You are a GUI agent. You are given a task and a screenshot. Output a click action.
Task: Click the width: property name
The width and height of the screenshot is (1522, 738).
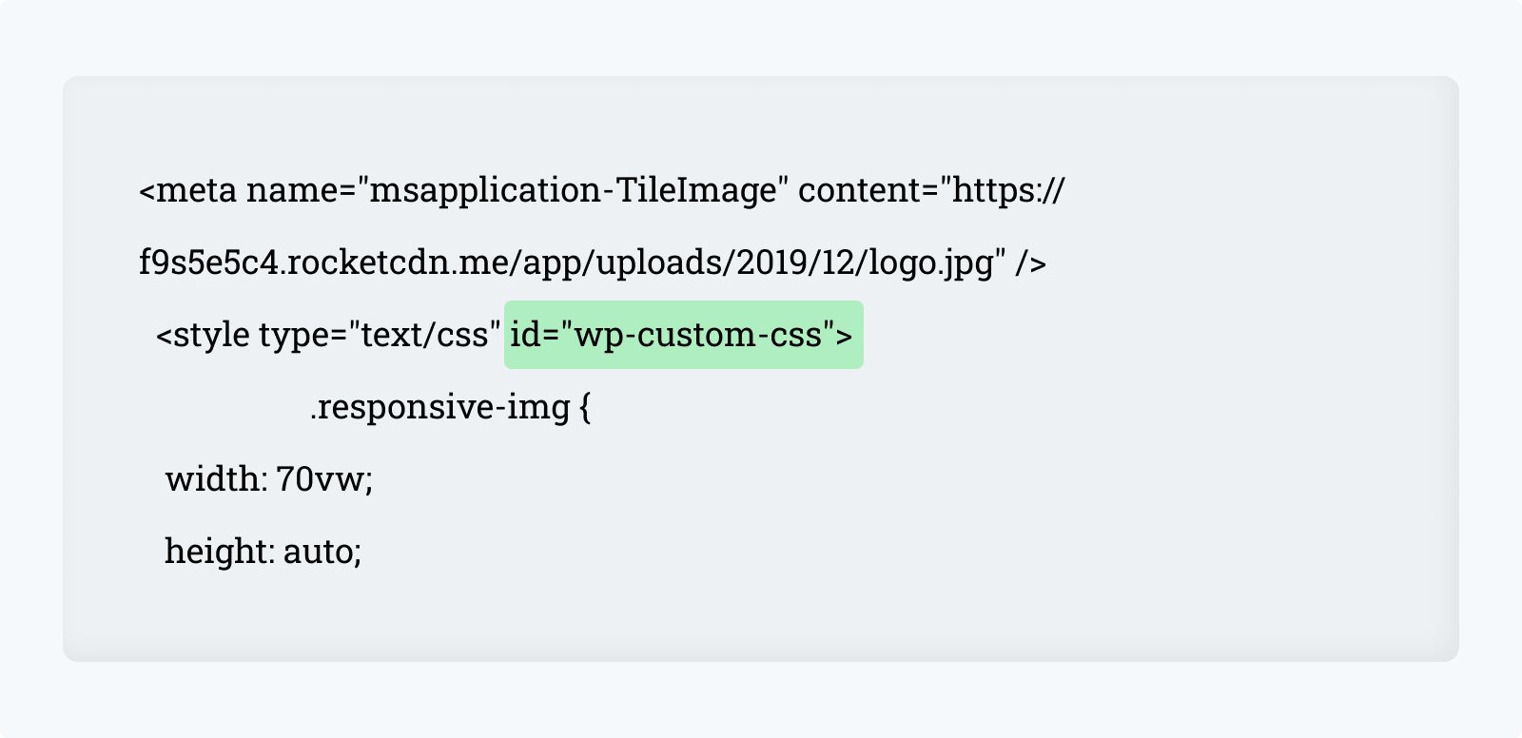click(x=217, y=478)
